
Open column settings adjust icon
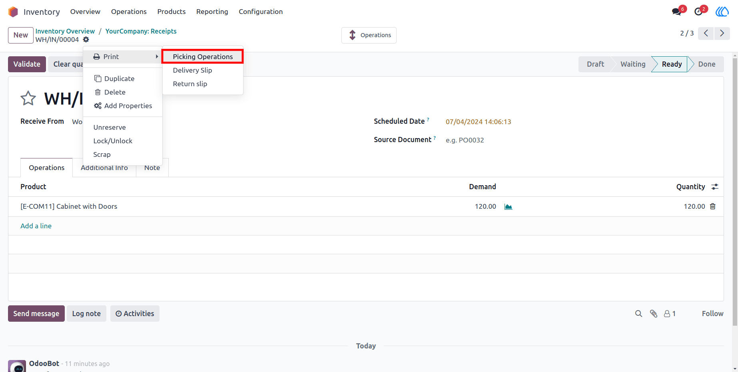[715, 186]
